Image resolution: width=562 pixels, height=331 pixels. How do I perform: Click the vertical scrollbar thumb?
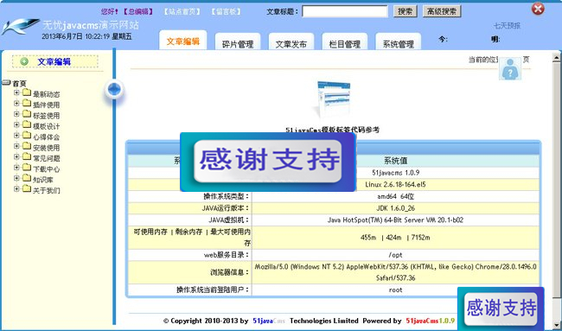pos(556,179)
